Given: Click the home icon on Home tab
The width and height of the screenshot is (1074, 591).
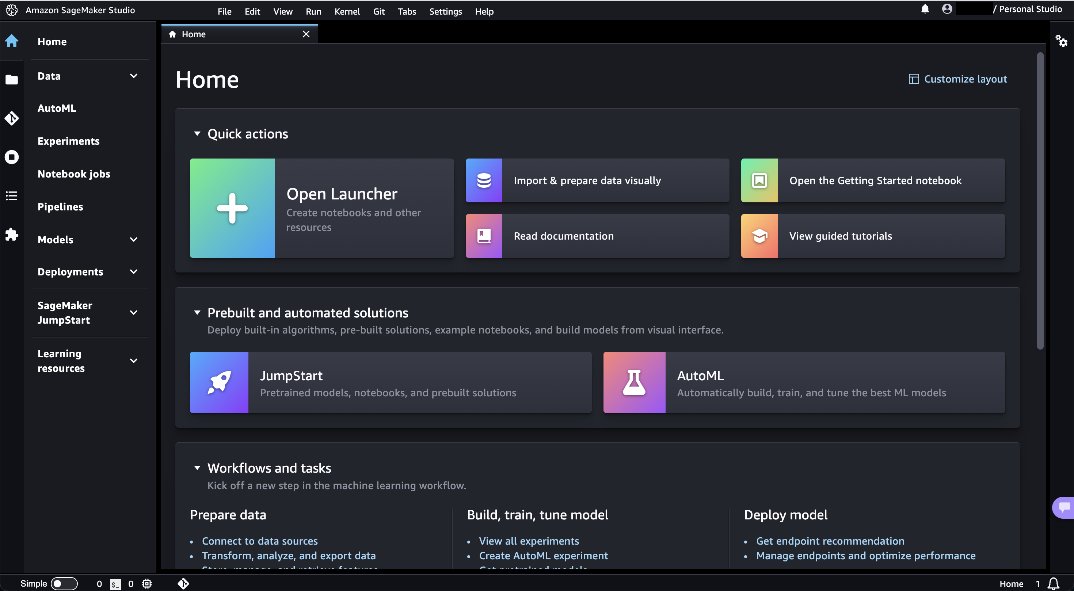Looking at the screenshot, I should coord(172,34).
